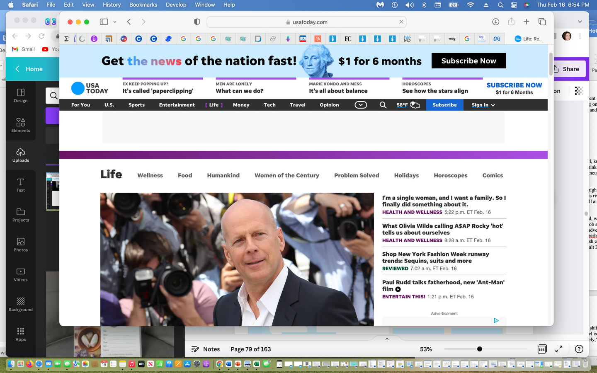Viewport: 597px width, 373px height.
Task: Click Canva Notes button
Action: pos(206,349)
